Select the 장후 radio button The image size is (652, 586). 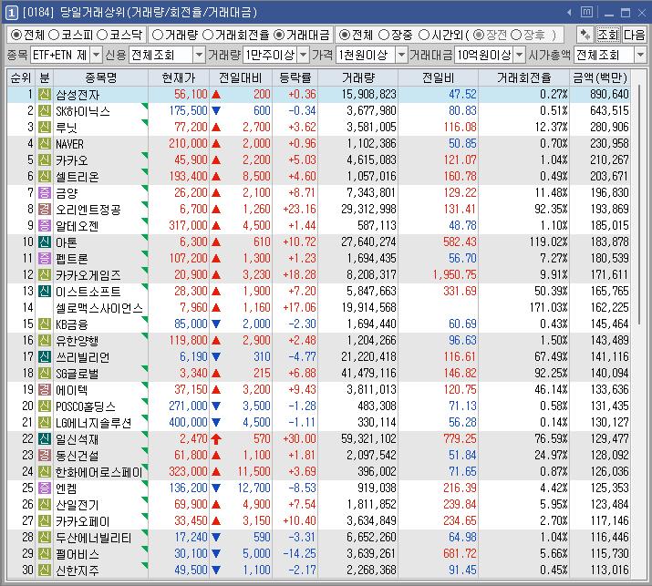516,35
